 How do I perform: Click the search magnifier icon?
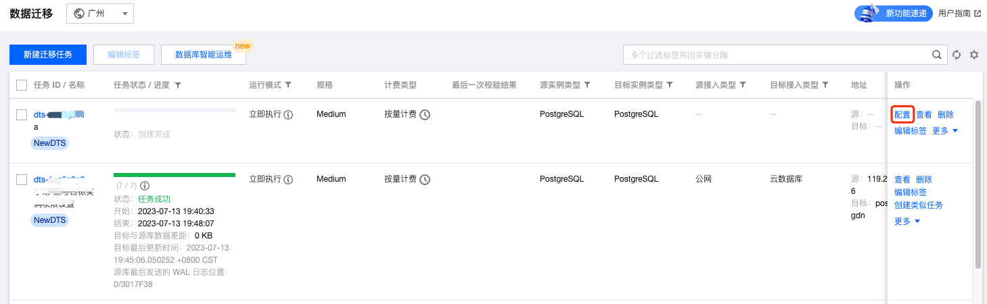[x=937, y=55]
